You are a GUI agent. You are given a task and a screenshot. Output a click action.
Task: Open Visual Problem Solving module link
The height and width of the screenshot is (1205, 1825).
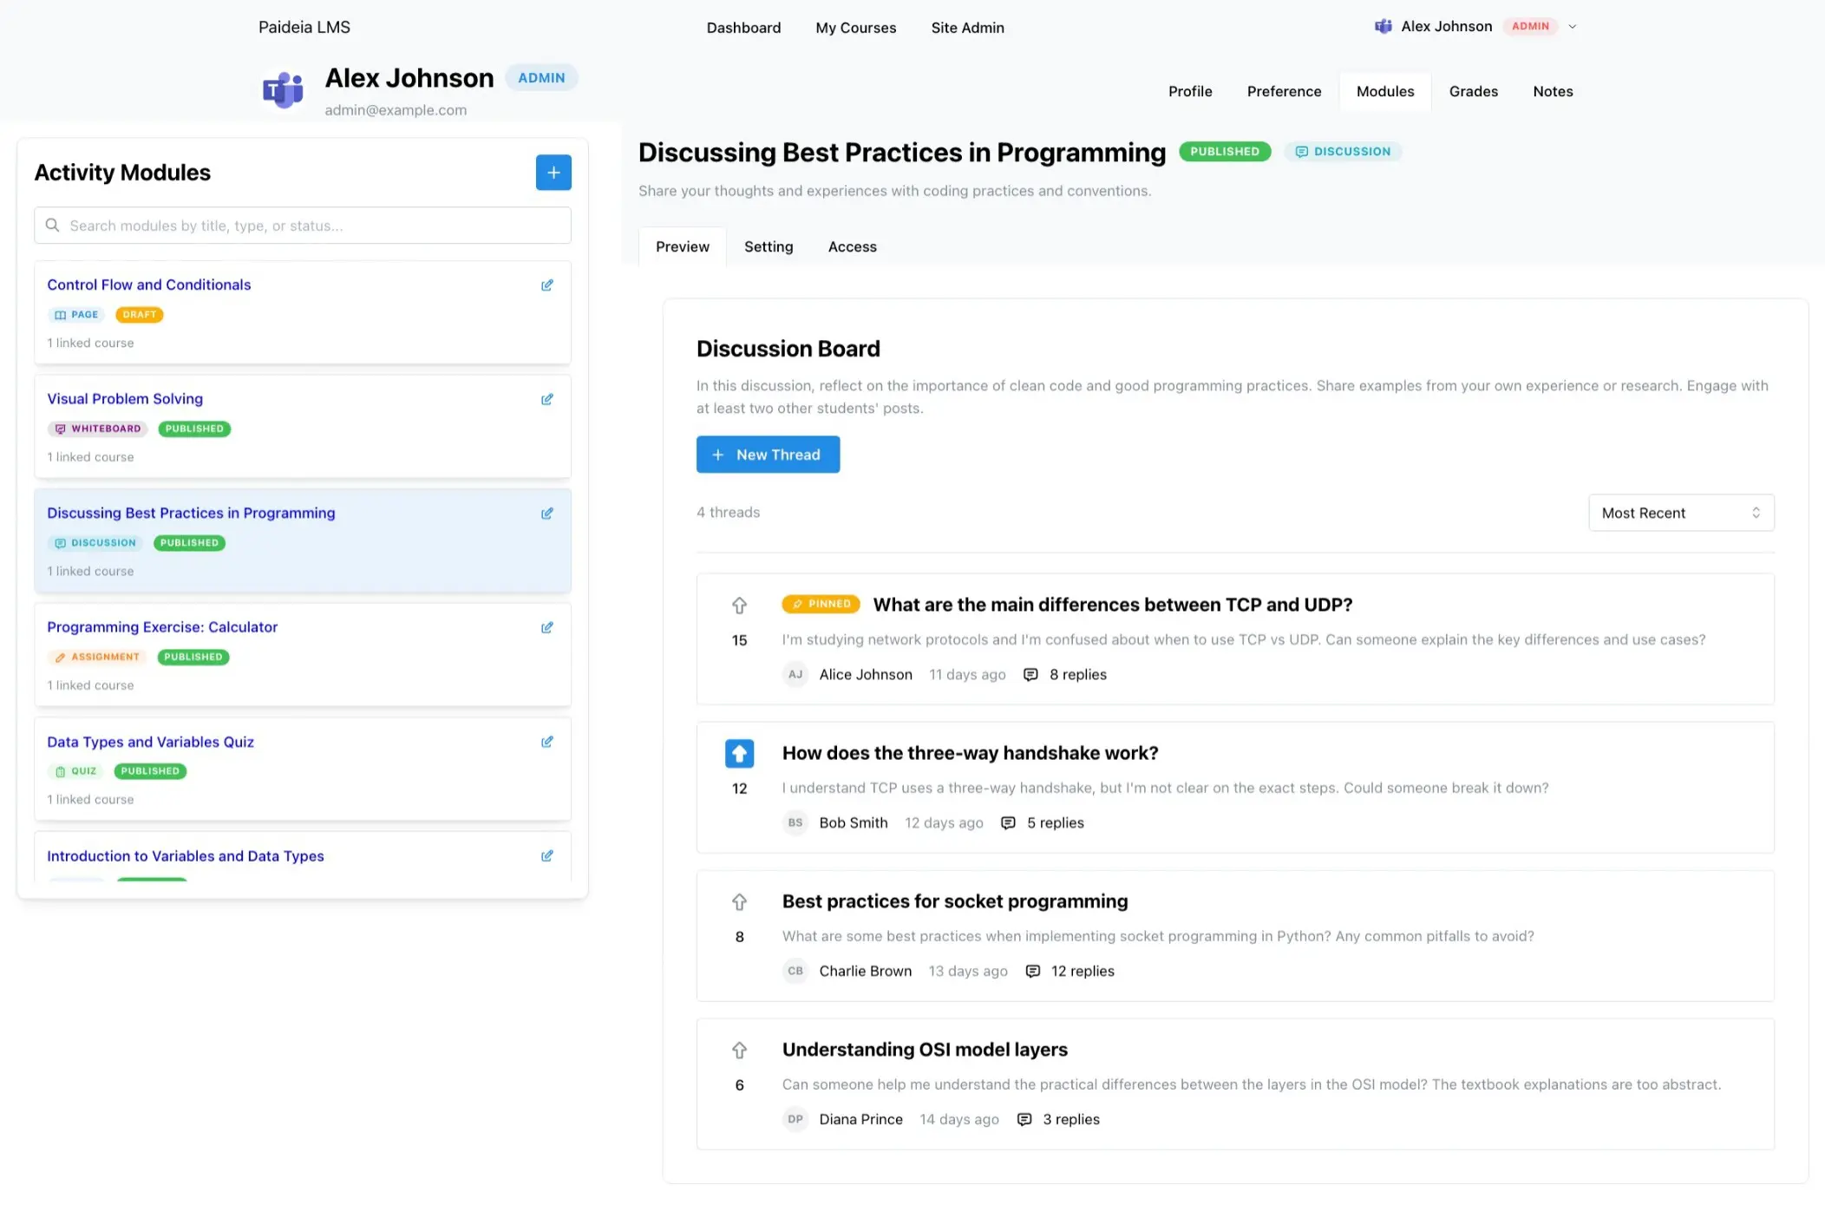pos(125,399)
